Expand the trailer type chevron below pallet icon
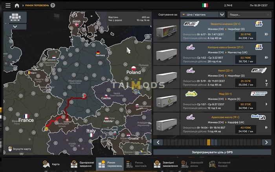This screenshot has width=275, height=172. click(x=15, y=27)
